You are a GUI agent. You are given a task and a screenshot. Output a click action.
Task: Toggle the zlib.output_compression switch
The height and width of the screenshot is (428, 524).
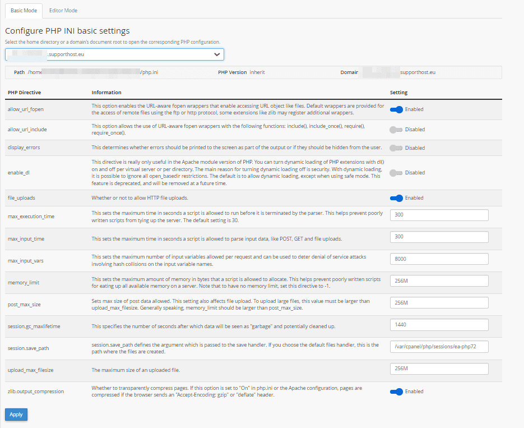396,392
